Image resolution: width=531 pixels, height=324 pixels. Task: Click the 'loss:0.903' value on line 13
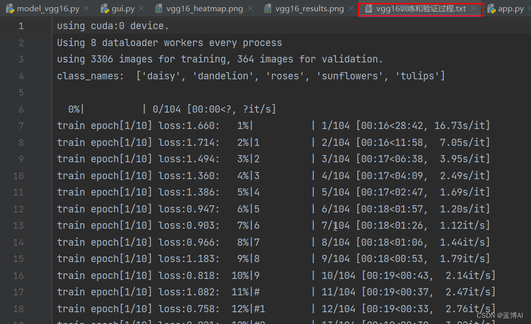click(189, 226)
